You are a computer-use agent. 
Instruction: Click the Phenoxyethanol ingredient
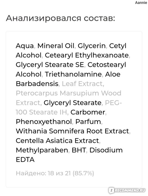(44, 121)
